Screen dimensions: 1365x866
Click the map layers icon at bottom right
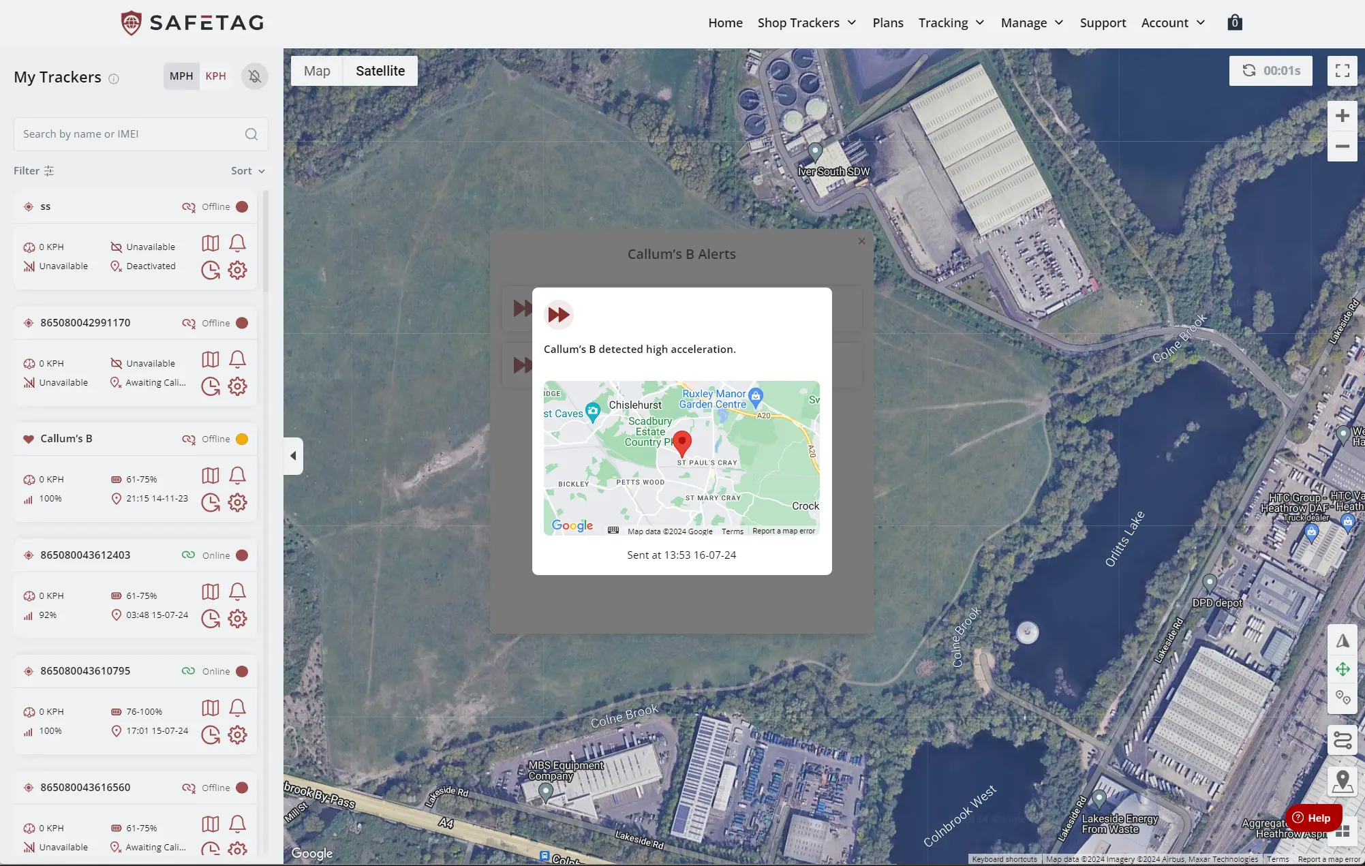pos(1342,832)
